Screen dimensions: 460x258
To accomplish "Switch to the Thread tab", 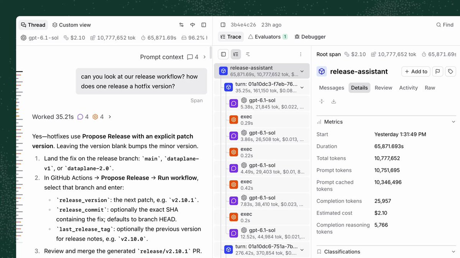I will click(33, 25).
